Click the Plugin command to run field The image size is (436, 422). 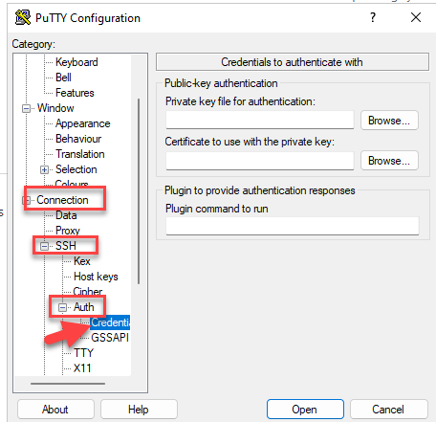pos(293,226)
